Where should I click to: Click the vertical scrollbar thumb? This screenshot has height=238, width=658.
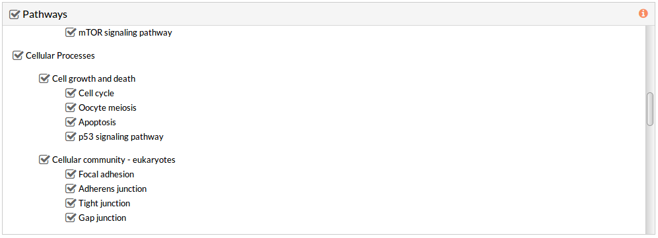click(650, 109)
